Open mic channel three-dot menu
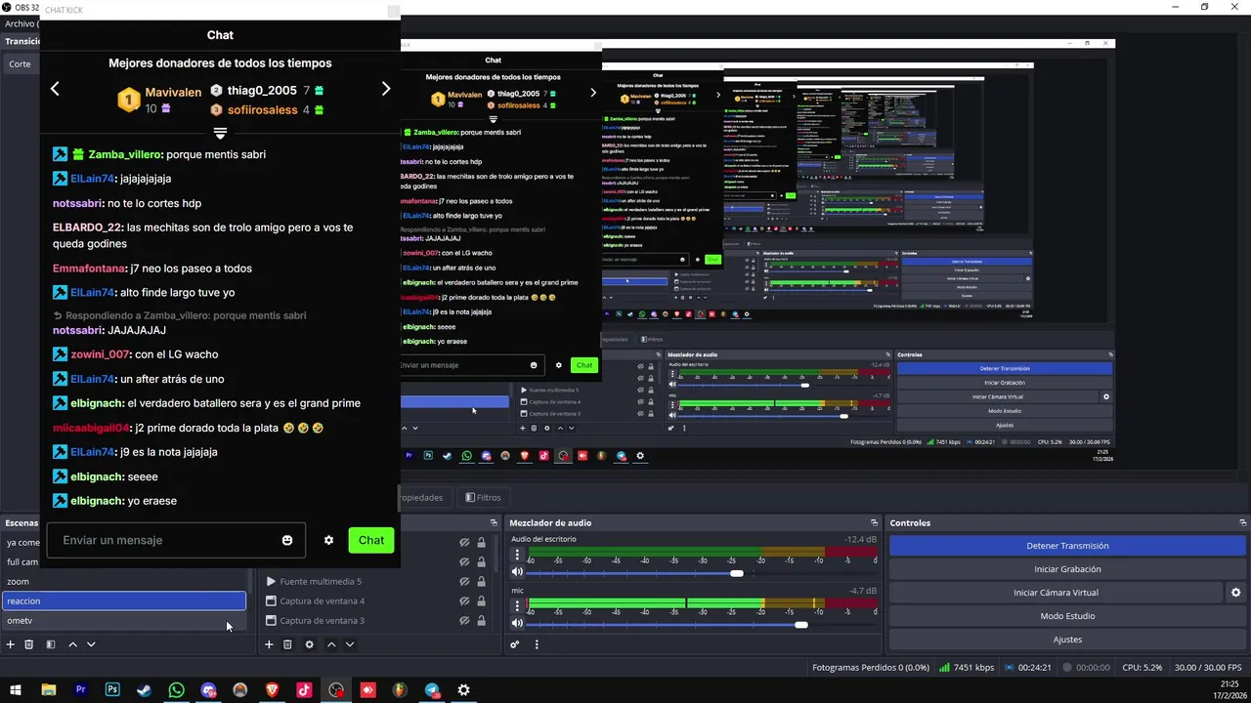Image resolution: width=1251 pixels, height=703 pixels. (x=518, y=605)
